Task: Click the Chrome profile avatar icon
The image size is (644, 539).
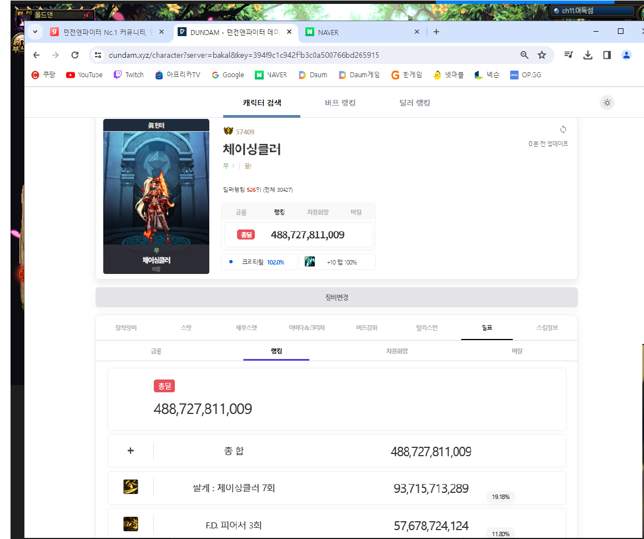Action: pyautogui.click(x=626, y=55)
